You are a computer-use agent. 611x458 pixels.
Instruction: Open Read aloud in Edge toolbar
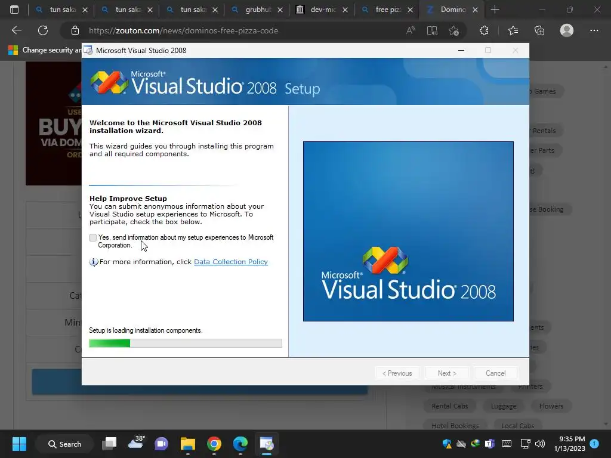pos(411,30)
